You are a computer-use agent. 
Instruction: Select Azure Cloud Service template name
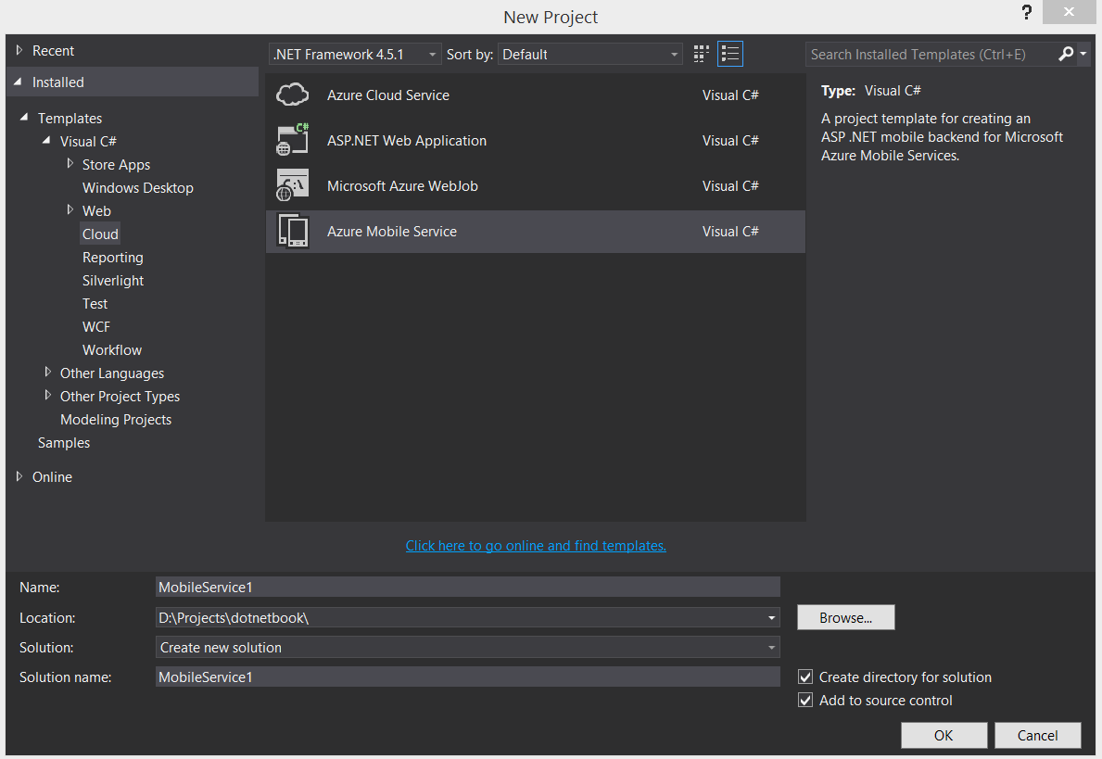pos(388,95)
